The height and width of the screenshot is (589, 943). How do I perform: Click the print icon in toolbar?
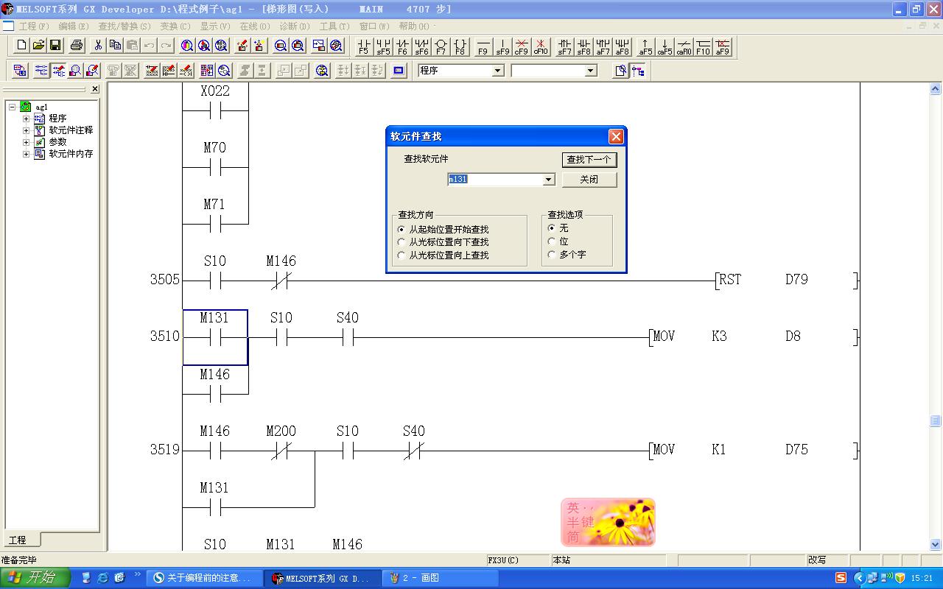[77, 46]
